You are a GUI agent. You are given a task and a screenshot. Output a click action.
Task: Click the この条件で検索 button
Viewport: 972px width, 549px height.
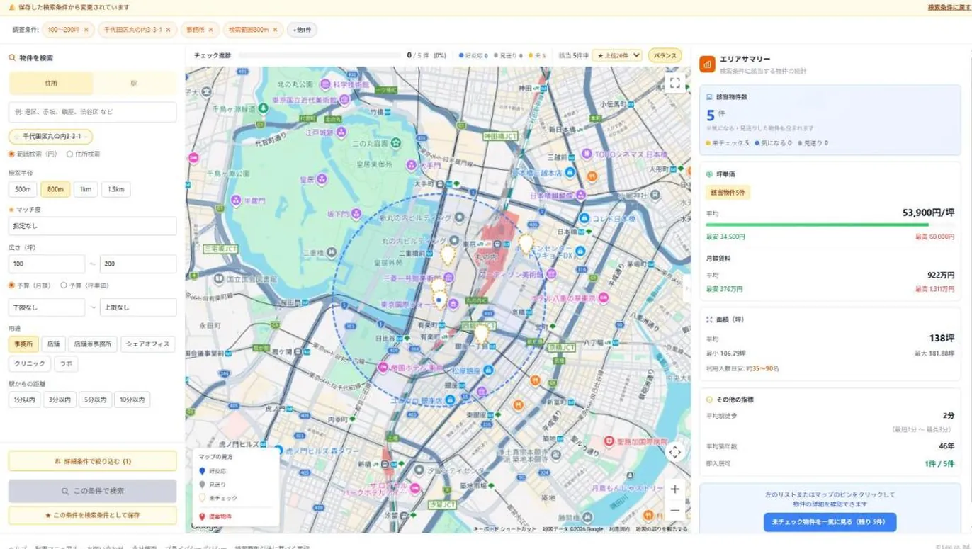click(92, 491)
